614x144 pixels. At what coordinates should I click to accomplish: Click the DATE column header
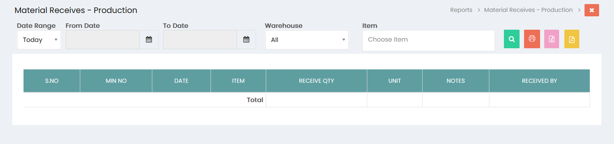(181, 81)
